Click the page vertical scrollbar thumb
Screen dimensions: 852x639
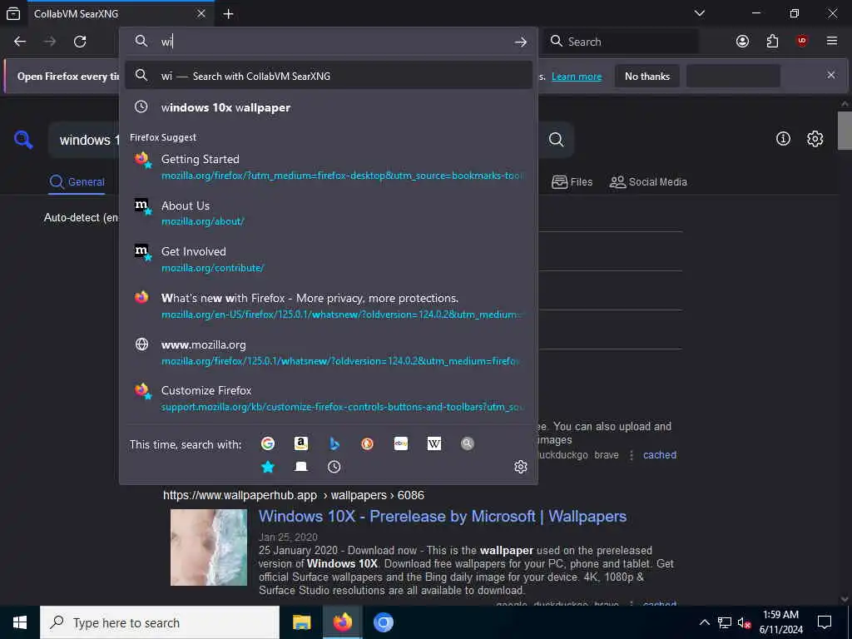point(845,131)
